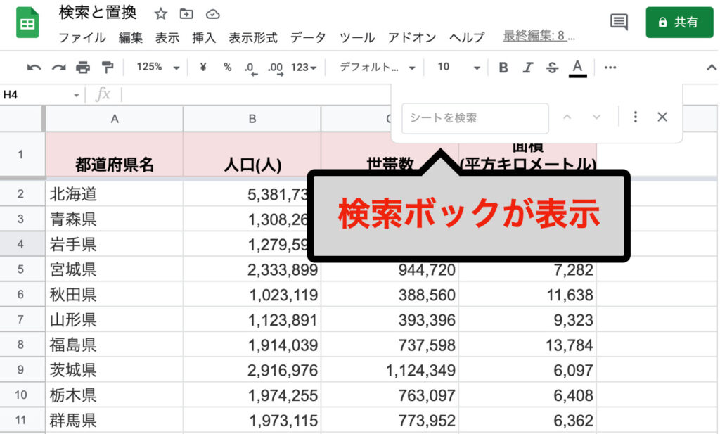This screenshot has height=434, width=720.
Task: Move document with the folder icon
Action: [186, 14]
